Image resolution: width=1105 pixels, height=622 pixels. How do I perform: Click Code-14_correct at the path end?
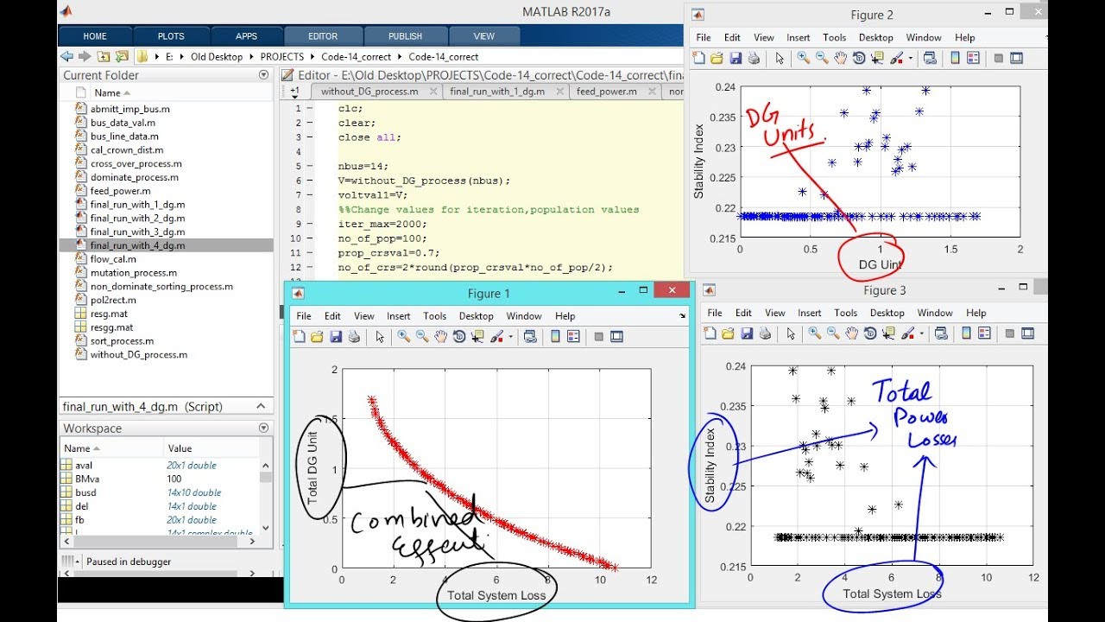pyautogui.click(x=444, y=57)
